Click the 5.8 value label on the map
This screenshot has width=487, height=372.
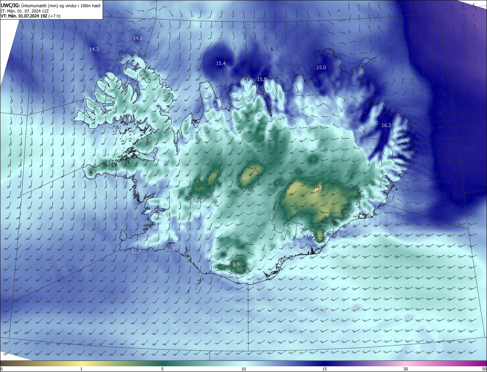[x=147, y=140]
